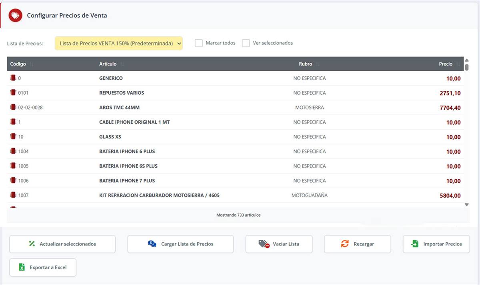Viewport: 480px width, 285px height.
Task: Click the MOTOGUADAÑA rubro cell
Action: point(310,195)
